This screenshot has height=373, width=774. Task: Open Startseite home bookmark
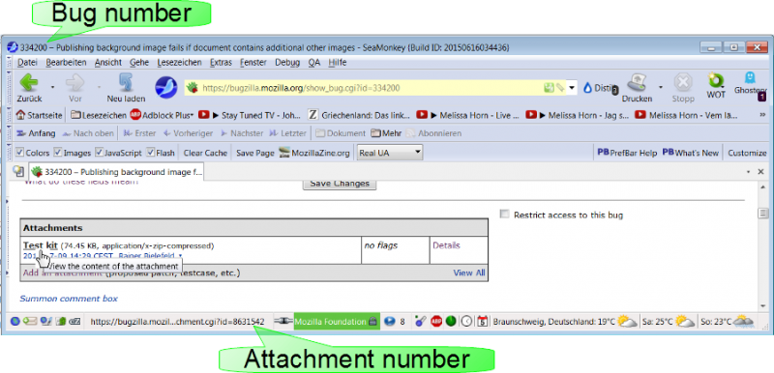(39, 115)
